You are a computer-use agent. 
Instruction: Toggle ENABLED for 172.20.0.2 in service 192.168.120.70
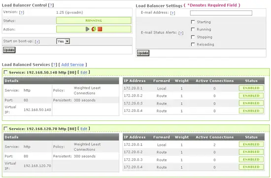(x=251, y=152)
